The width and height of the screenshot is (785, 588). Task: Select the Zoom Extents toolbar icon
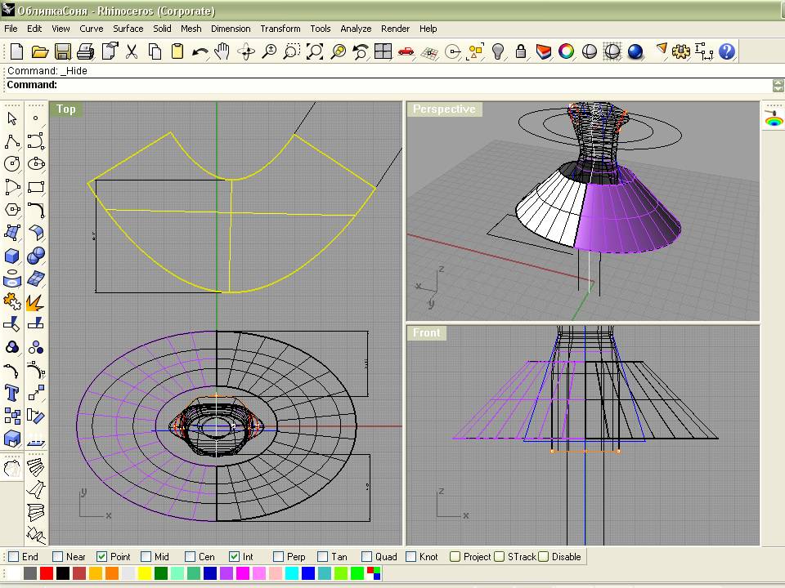pyautogui.click(x=315, y=51)
